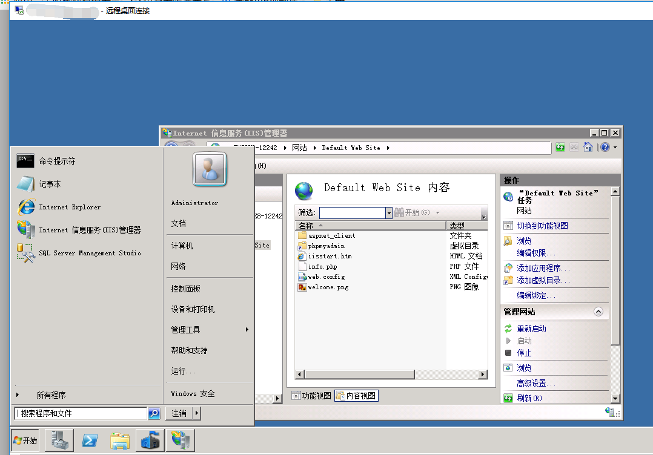
Task: Click 网站 in the IIS breadcrumb
Action: point(299,148)
